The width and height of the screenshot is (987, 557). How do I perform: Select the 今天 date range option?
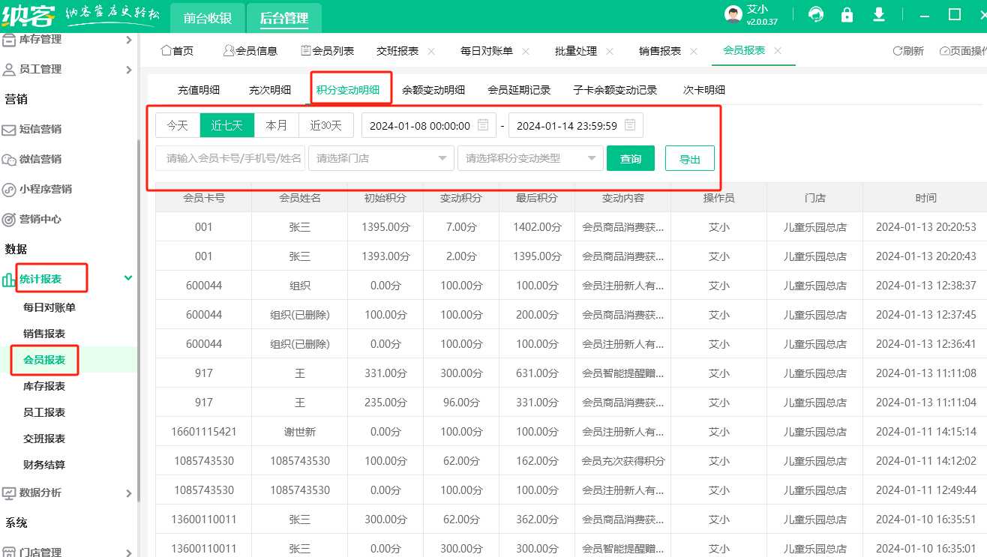click(178, 125)
